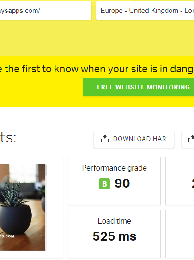Select the Load time card

114,234
